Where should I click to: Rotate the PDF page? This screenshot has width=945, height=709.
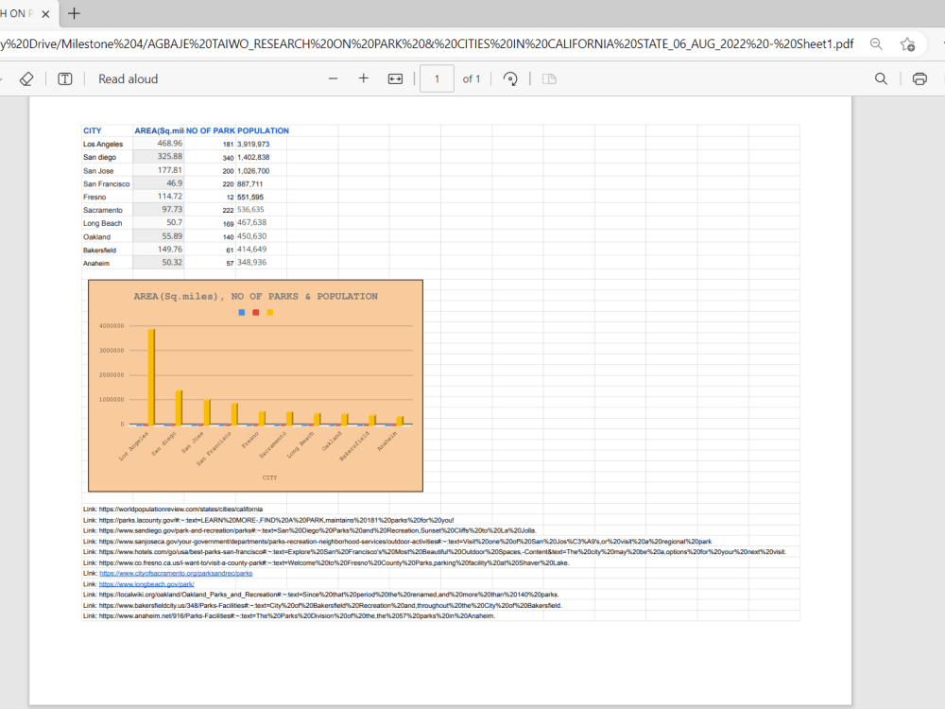coord(510,79)
